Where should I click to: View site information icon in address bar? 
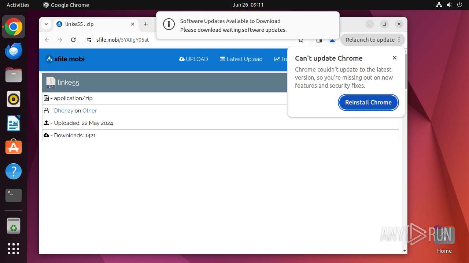pos(89,40)
